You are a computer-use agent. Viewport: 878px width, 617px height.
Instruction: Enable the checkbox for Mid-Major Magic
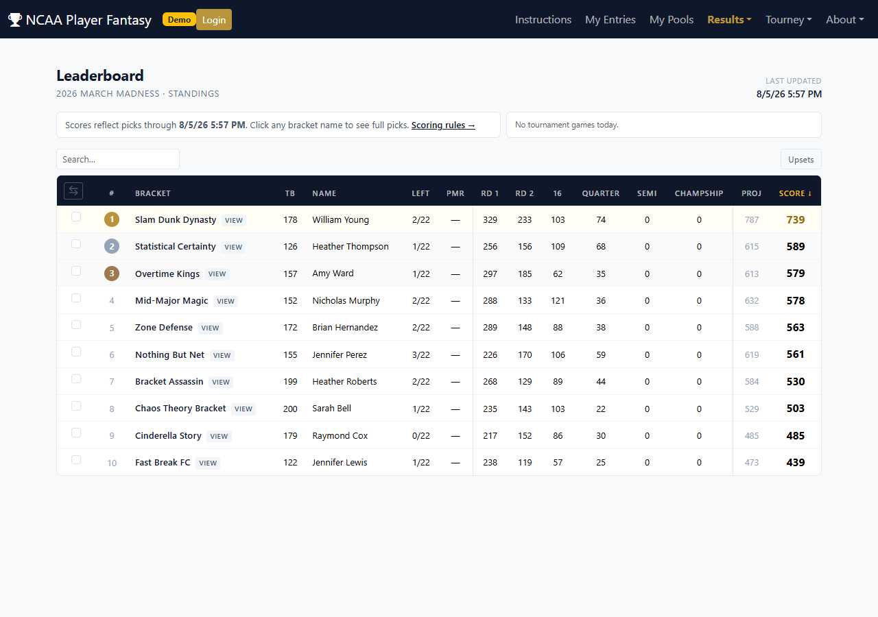point(76,298)
